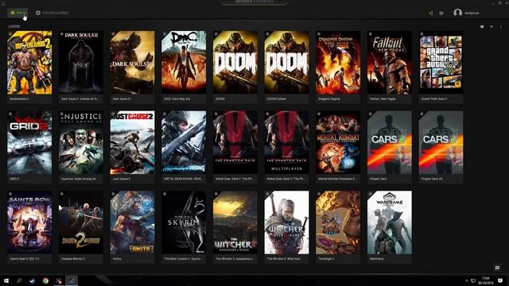
Task: Click optimization status badge on Borderlands 2
Action: coord(10,33)
